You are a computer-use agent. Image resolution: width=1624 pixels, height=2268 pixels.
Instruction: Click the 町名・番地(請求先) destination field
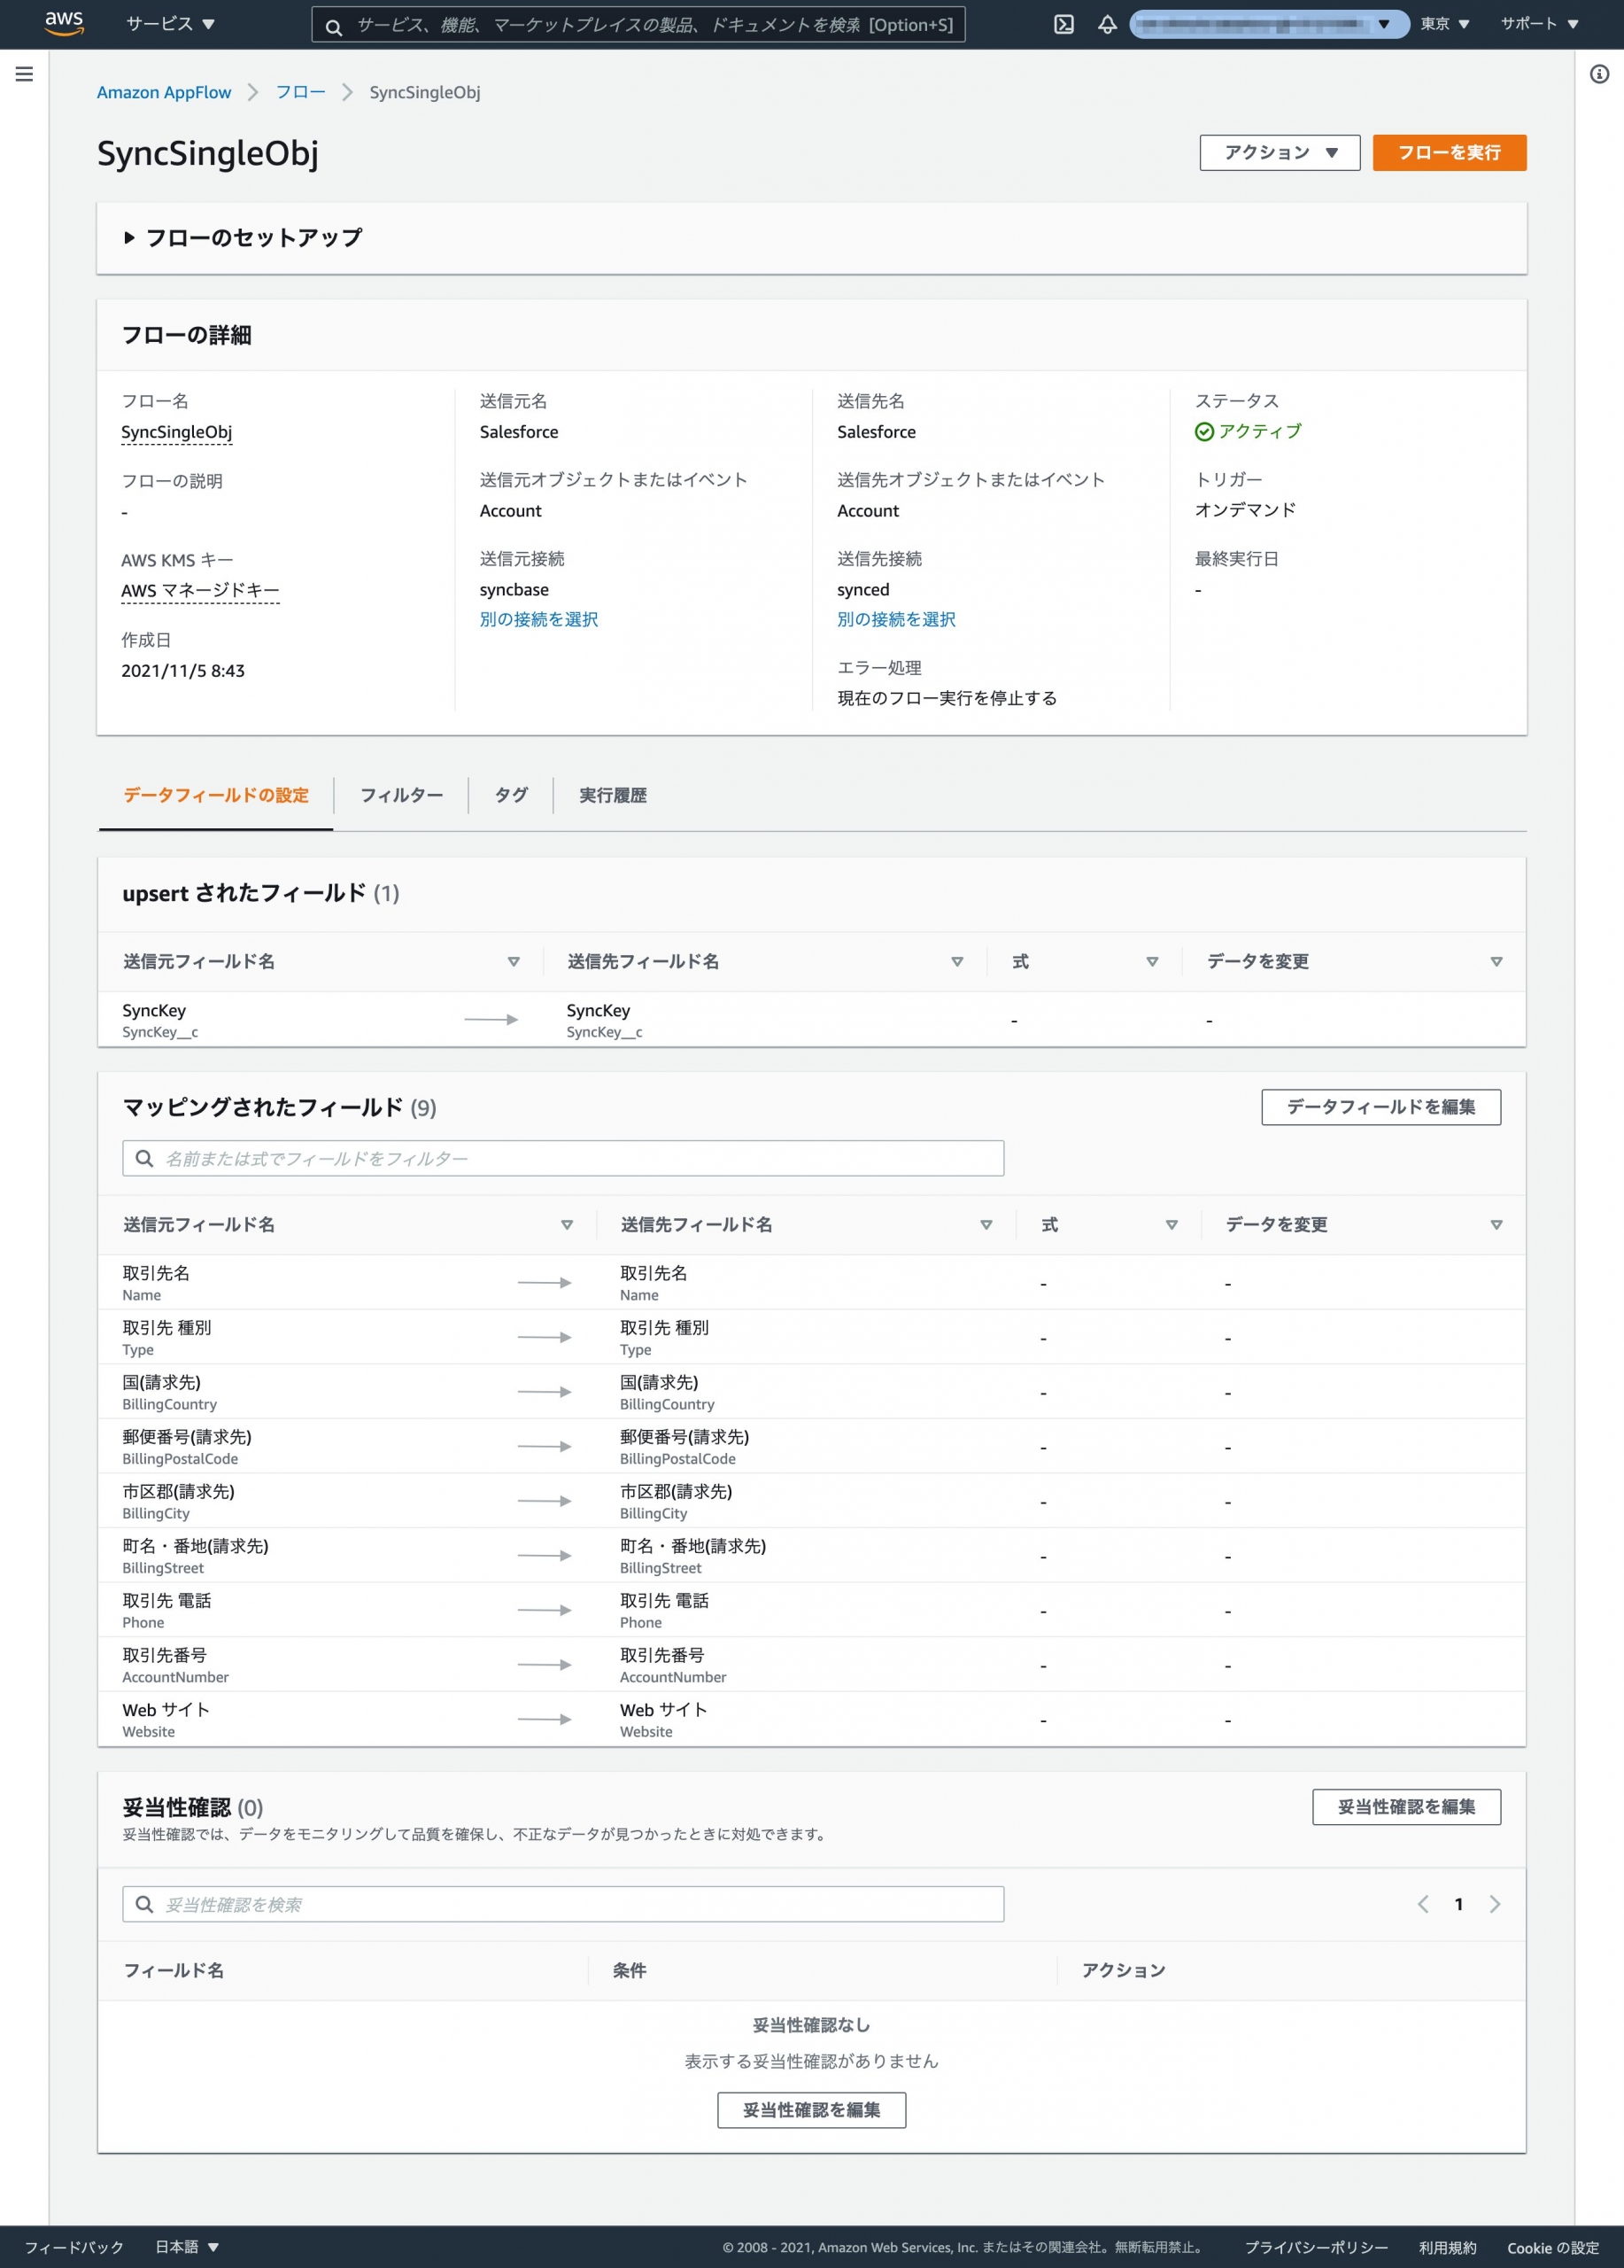692,1556
